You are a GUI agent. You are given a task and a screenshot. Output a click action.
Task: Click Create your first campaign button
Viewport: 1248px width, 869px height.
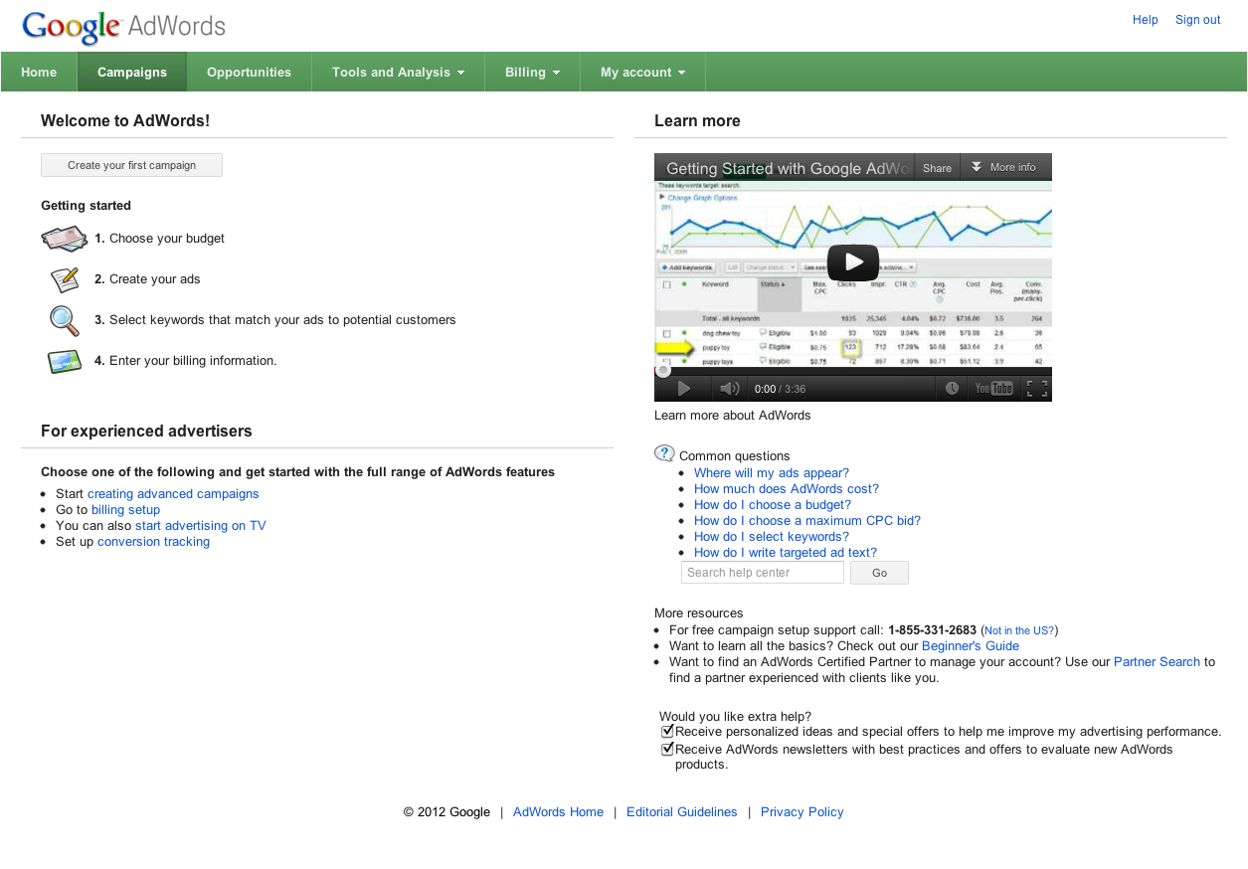pyautogui.click(x=131, y=165)
